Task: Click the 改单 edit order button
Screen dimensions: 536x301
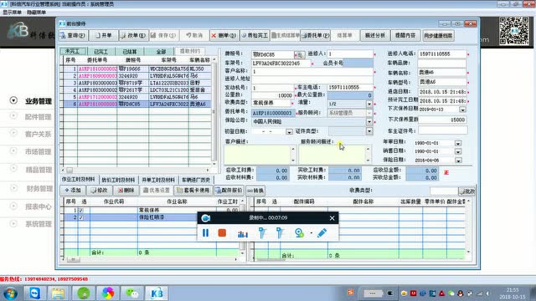Action: pyautogui.click(x=133, y=35)
